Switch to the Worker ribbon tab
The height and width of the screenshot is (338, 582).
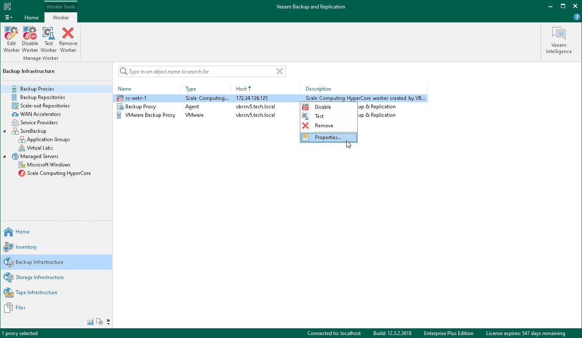(x=61, y=18)
